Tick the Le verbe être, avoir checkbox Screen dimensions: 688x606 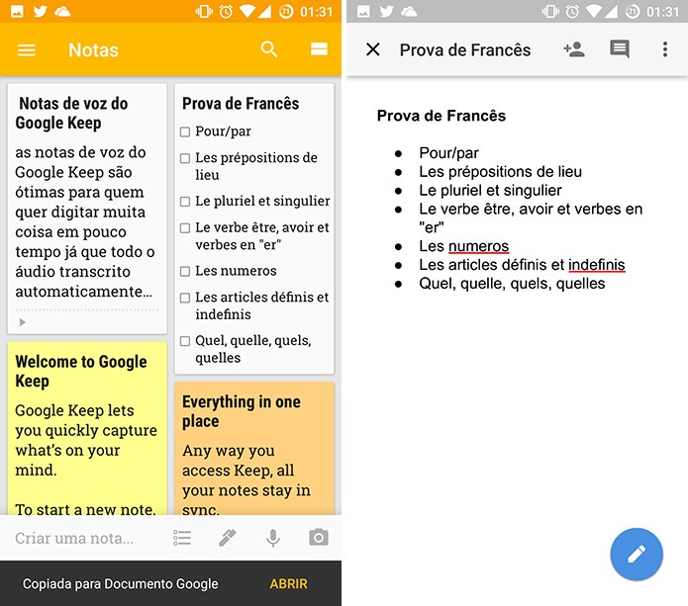pos(185,227)
